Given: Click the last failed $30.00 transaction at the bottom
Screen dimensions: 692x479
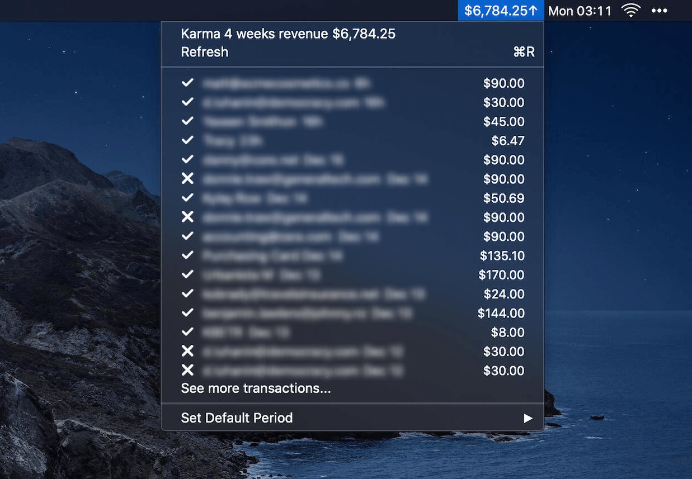Looking at the screenshot, I should pos(352,371).
